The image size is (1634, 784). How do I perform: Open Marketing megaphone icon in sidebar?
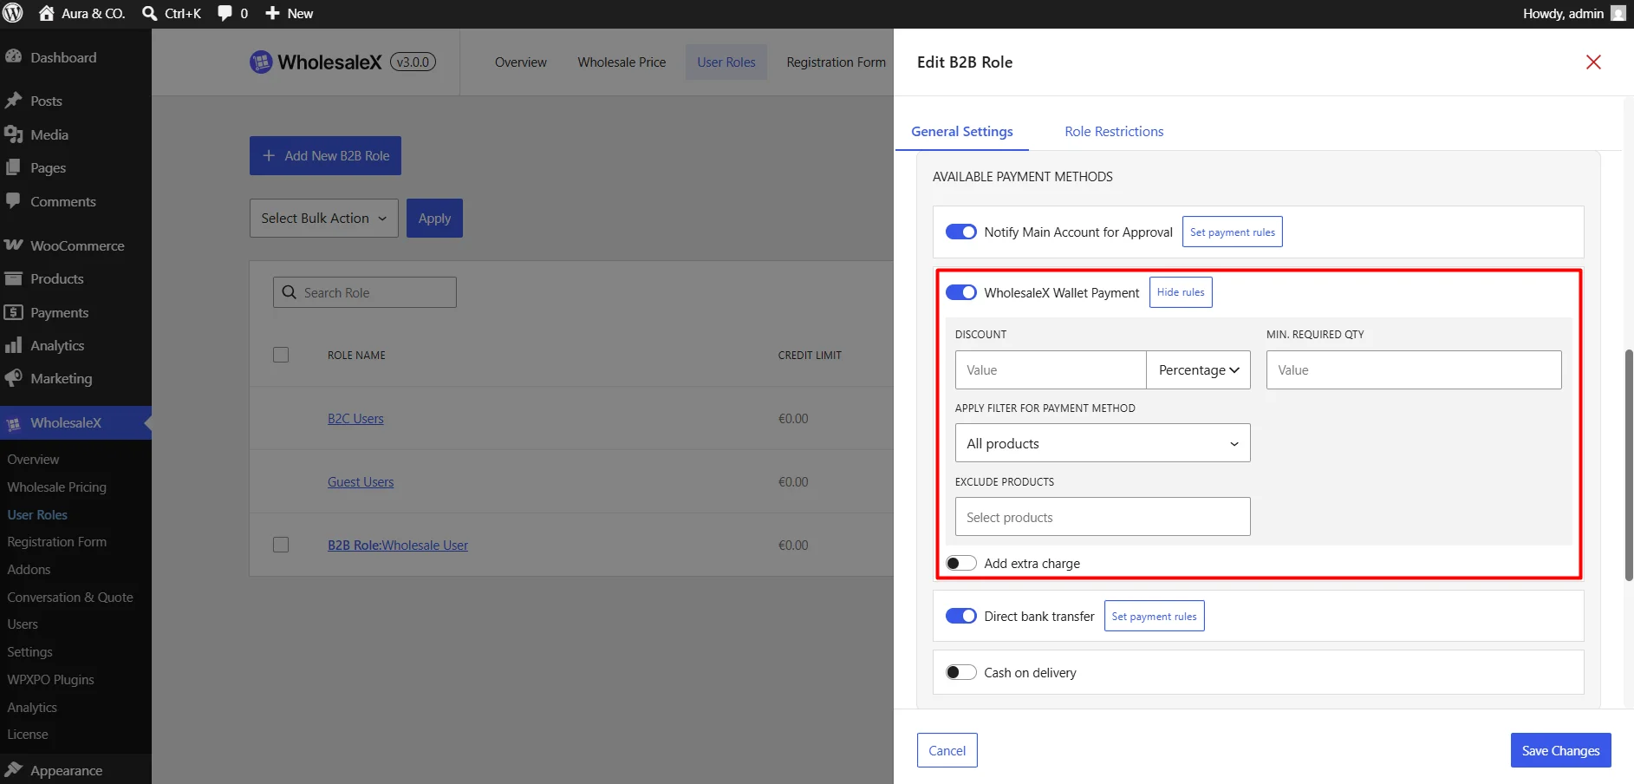tap(13, 378)
